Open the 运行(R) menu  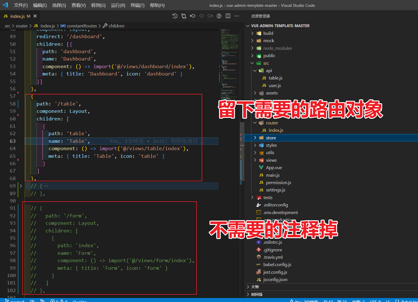(x=118, y=5)
